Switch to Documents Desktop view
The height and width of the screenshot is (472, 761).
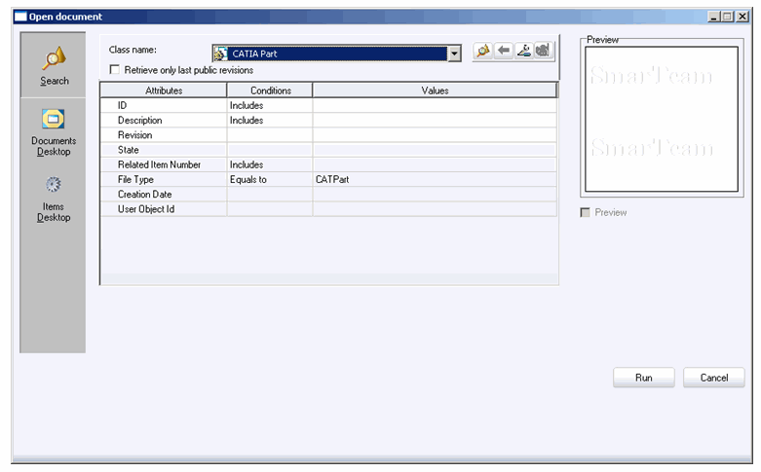54,130
